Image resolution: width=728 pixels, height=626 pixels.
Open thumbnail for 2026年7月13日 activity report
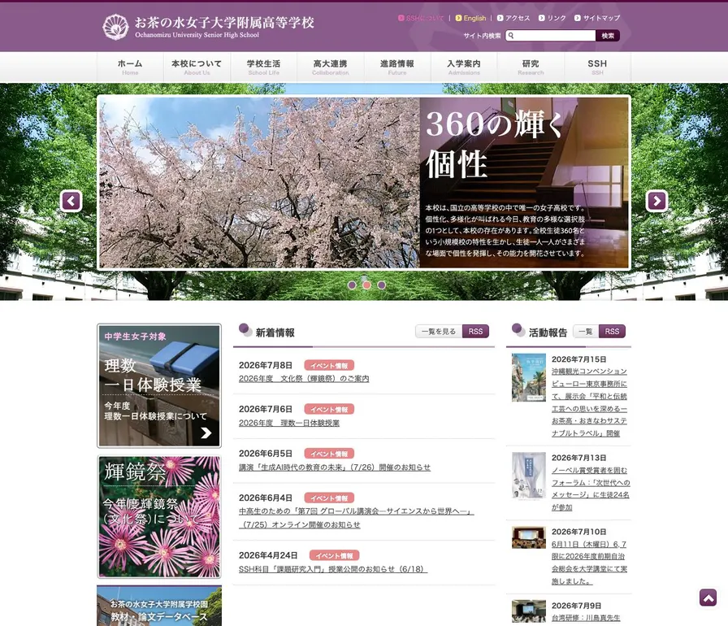pyautogui.click(x=529, y=476)
